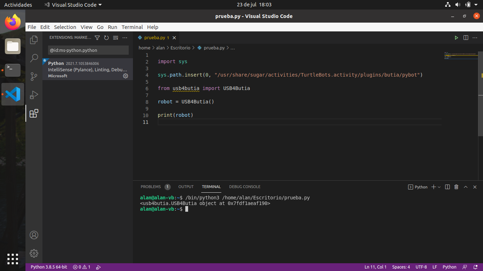Click the editor minimap
The image size is (483, 271).
pos(460,55)
